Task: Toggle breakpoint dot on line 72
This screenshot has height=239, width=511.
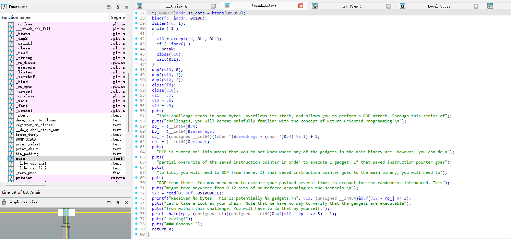Action: 136,193
